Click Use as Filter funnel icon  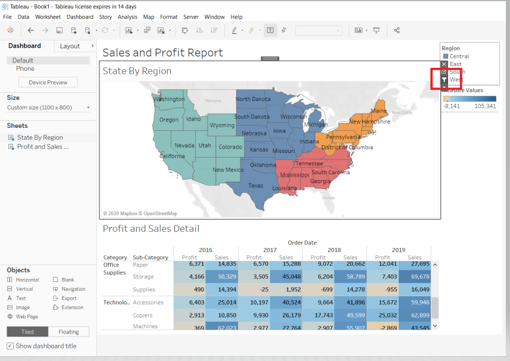[x=444, y=80]
